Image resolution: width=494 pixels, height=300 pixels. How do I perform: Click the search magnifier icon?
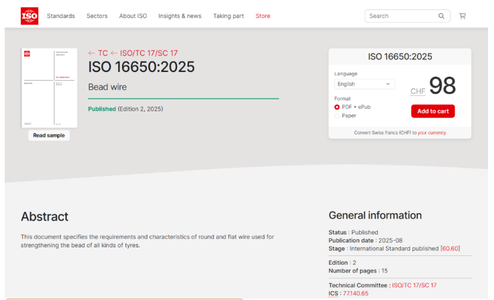tap(441, 16)
